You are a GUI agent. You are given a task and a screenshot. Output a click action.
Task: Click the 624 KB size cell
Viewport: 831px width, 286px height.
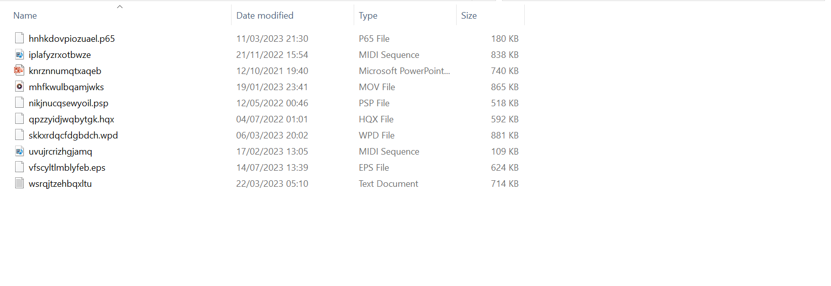tap(505, 168)
